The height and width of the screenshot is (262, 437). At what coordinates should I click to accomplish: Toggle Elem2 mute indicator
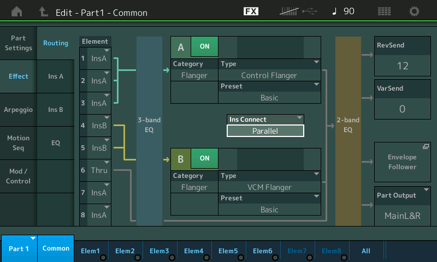point(138,258)
